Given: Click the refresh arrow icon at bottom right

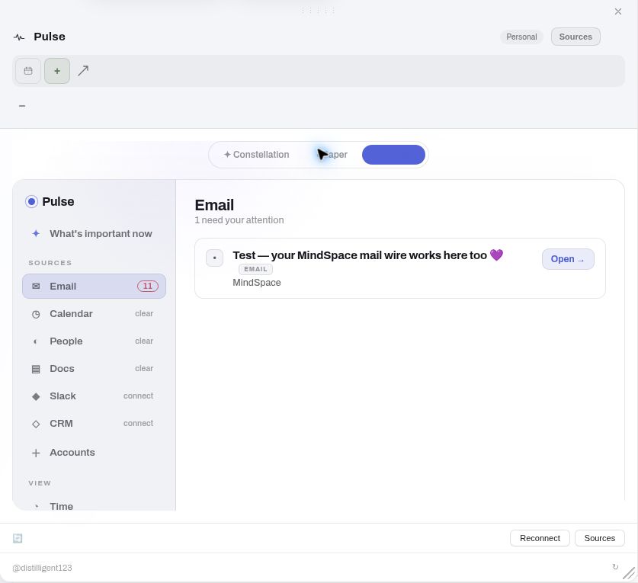Looking at the screenshot, I should tap(615, 567).
